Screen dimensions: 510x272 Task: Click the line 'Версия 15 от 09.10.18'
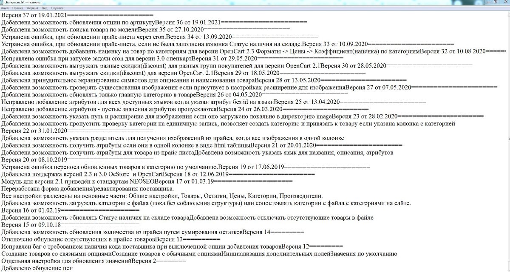[70, 224]
